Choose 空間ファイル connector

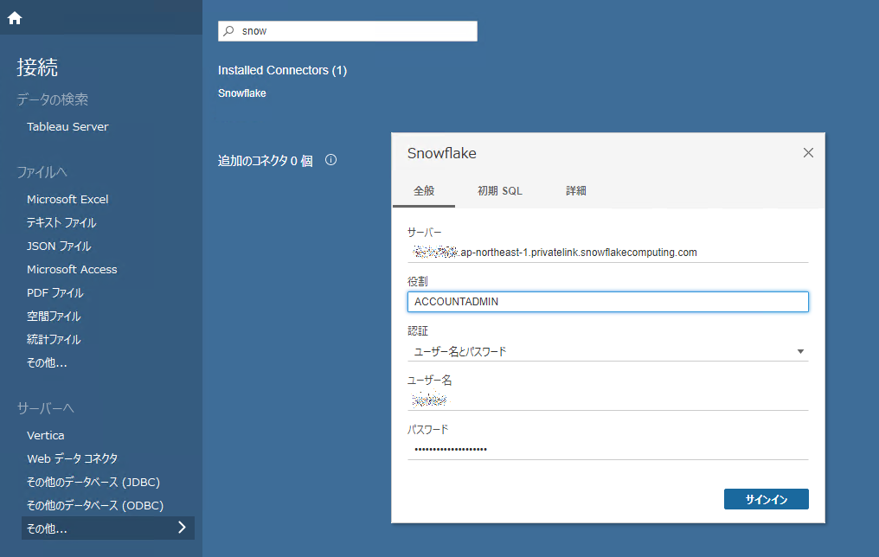point(54,316)
